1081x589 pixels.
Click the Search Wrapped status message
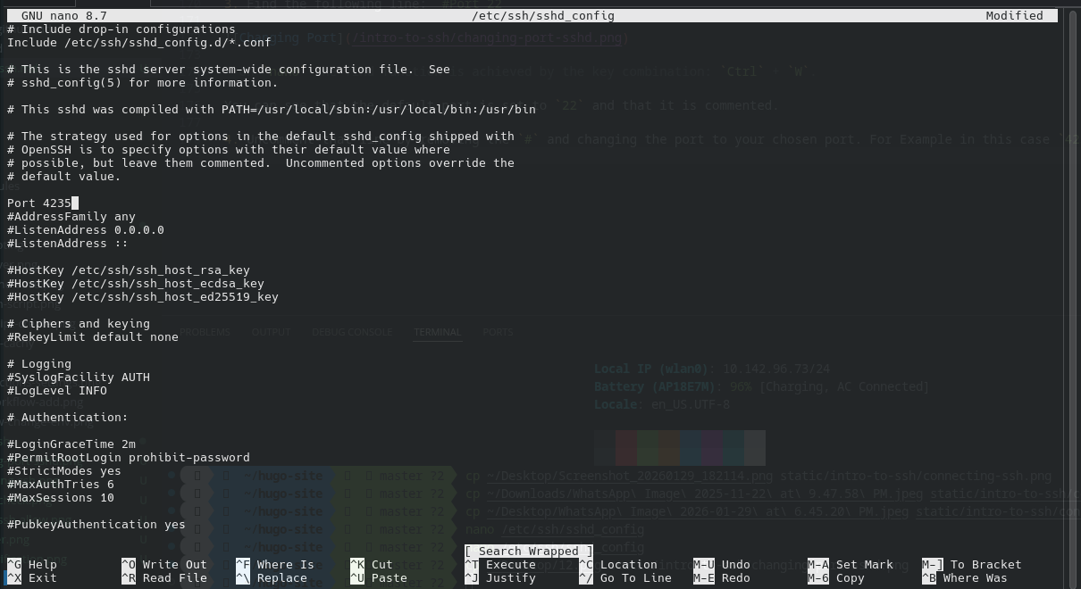(x=529, y=552)
